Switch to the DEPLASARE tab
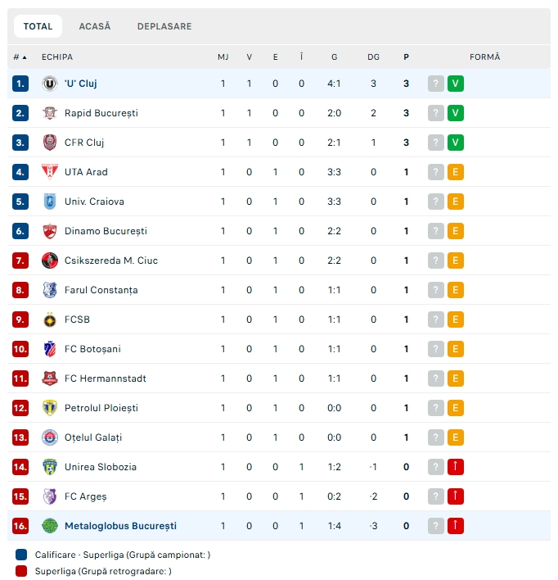 coord(164,26)
